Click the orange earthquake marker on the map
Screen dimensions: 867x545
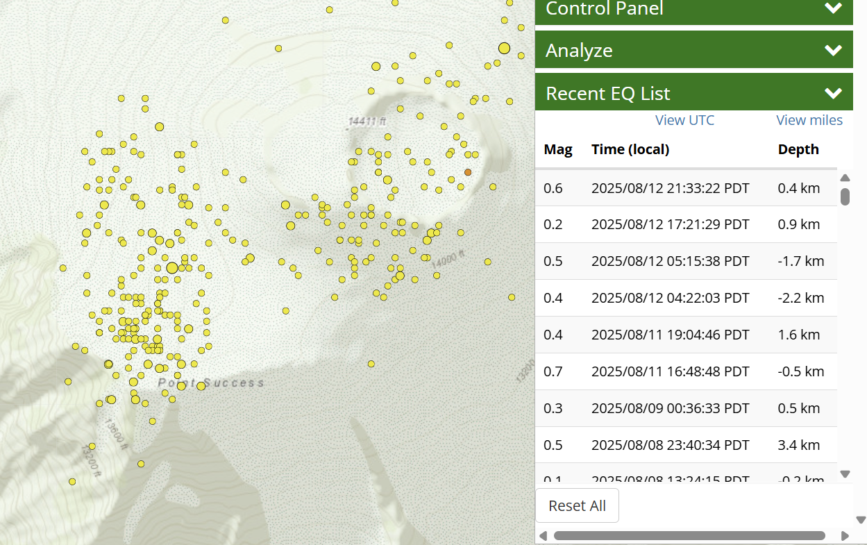coord(468,171)
